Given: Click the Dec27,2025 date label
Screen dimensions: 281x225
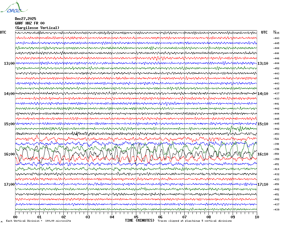Looking at the screenshot, I should tap(25, 18).
